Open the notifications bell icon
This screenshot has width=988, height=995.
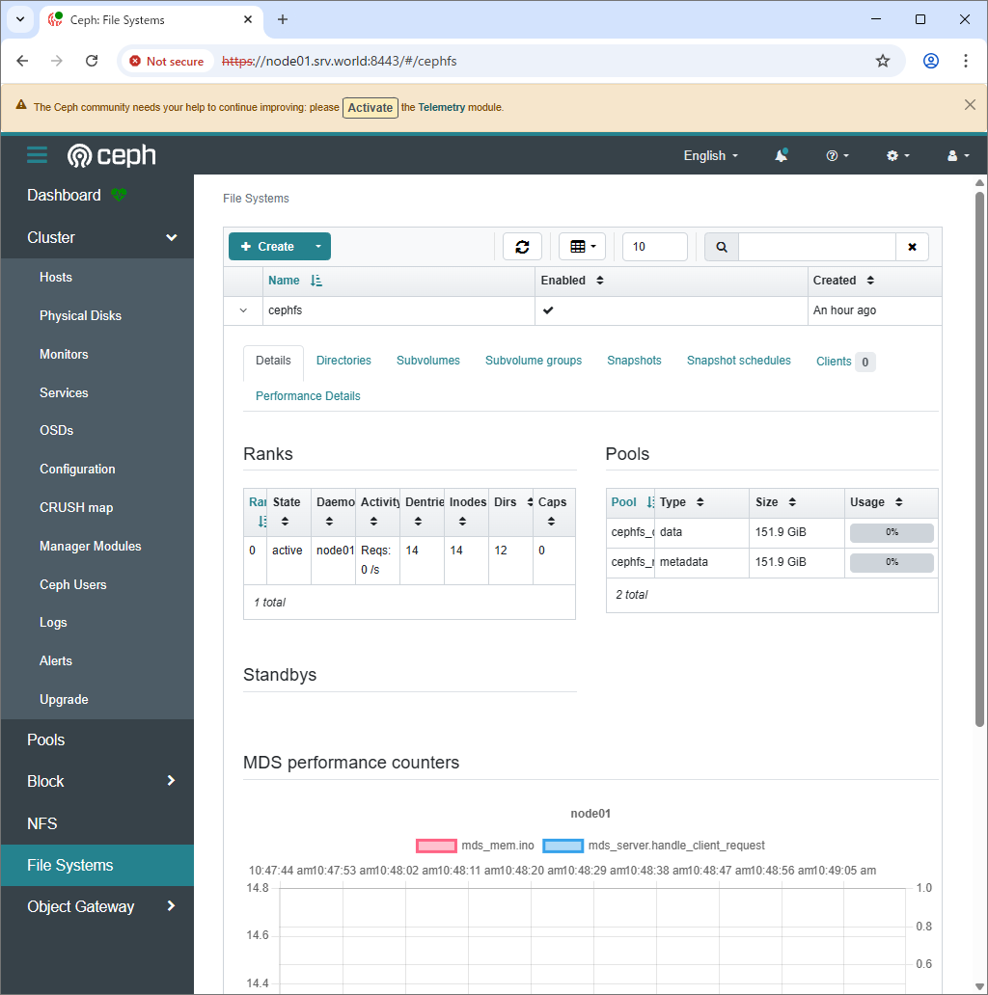click(x=781, y=155)
